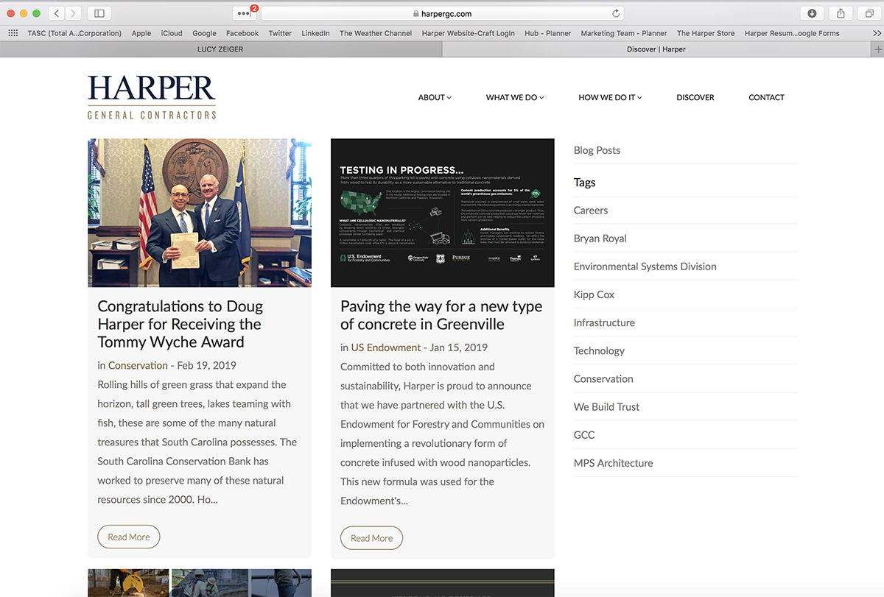
Task: Switch to the LUCY ZEIGER tab
Action: click(220, 49)
